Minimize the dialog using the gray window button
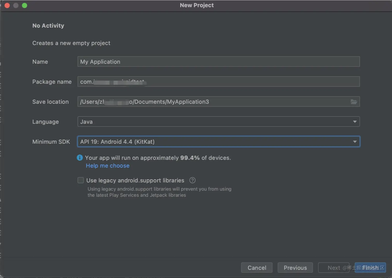Image resolution: width=392 pixels, height=278 pixels. pos(16,5)
